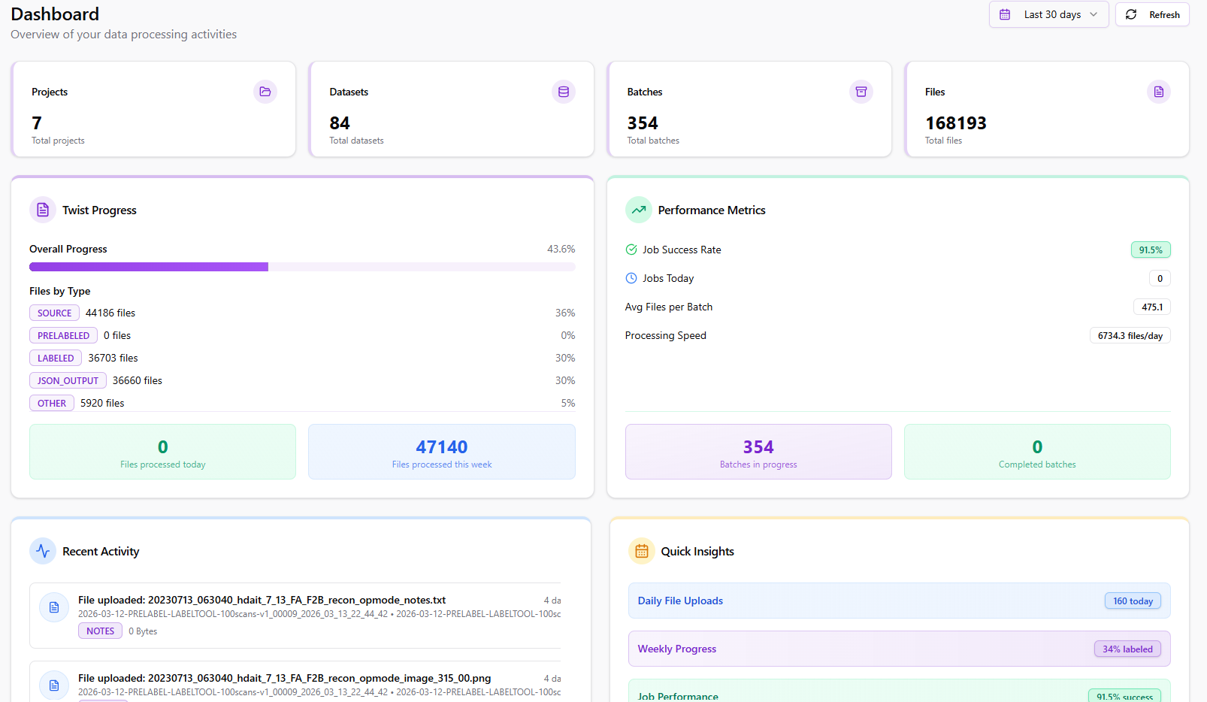The height and width of the screenshot is (702, 1207).
Task: Open the Daily File Uploads insight
Action: (899, 601)
